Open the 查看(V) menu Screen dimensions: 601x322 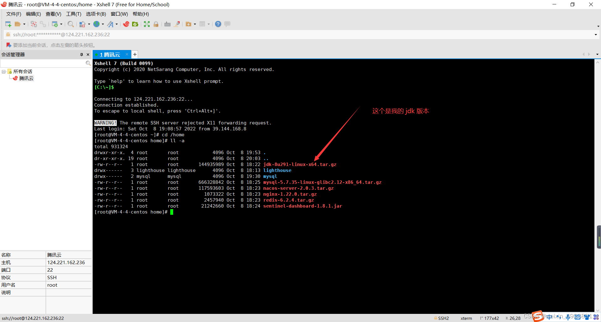(x=53, y=14)
